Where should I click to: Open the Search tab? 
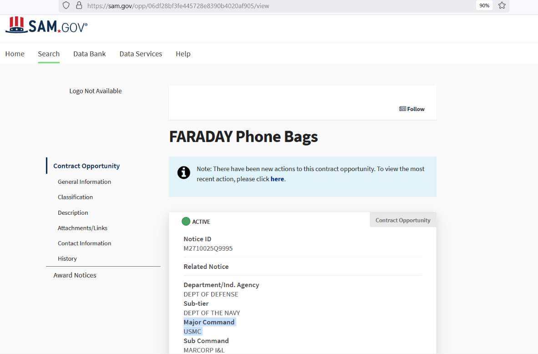[x=49, y=54]
